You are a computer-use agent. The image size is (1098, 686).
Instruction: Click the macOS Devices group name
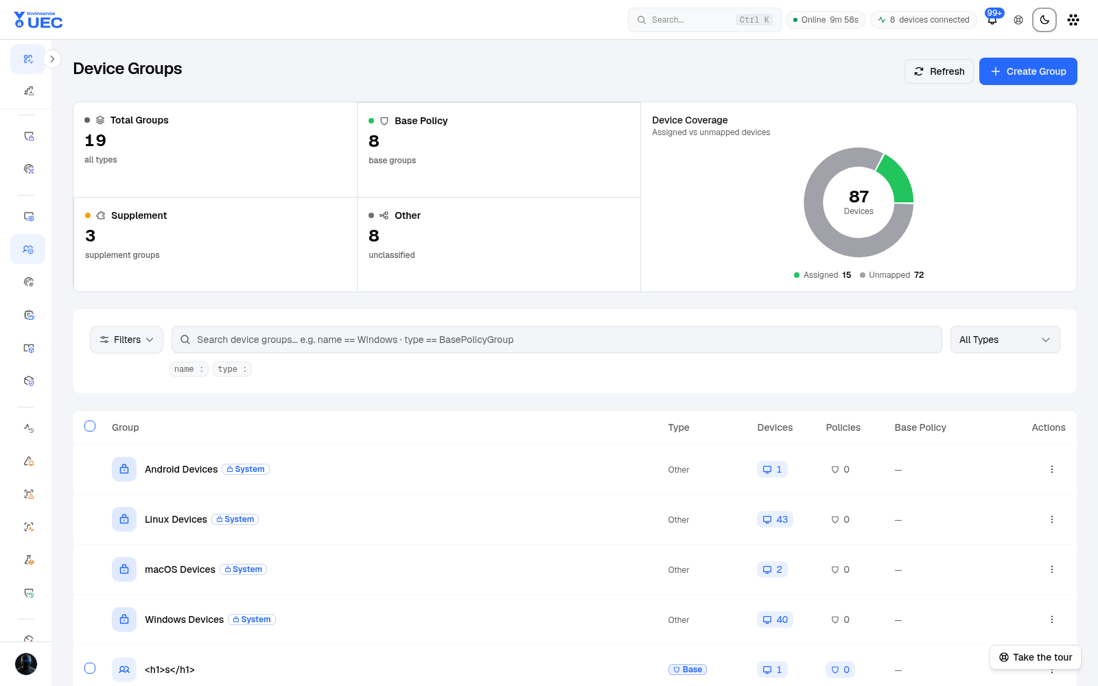180,569
